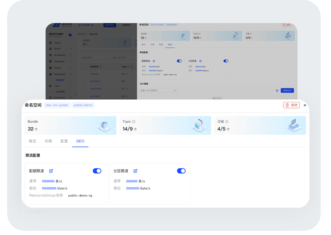
Task: Turn off the 分区限速 switch in enlarged panel
Action: tap(181, 171)
